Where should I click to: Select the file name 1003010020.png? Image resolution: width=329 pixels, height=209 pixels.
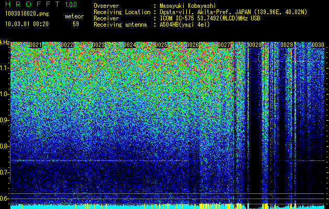pyautogui.click(x=27, y=14)
